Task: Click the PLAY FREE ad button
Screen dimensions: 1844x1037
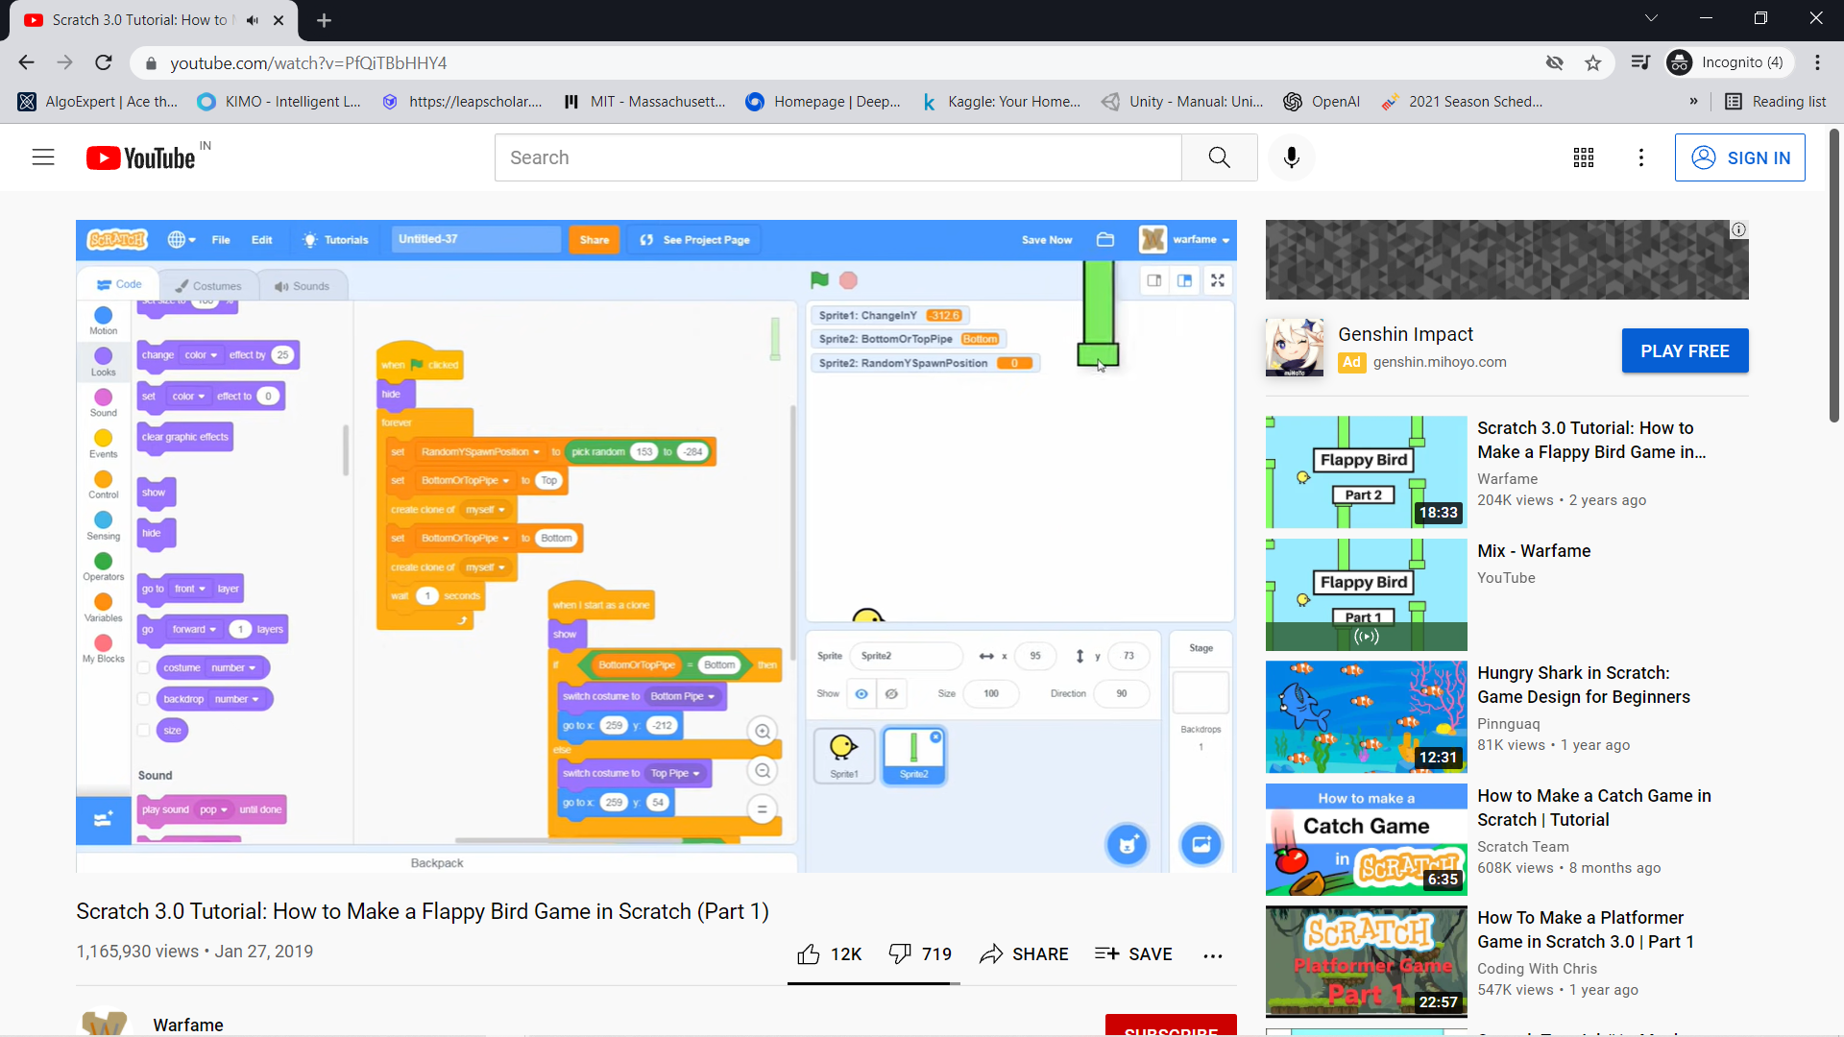Action: tap(1685, 351)
